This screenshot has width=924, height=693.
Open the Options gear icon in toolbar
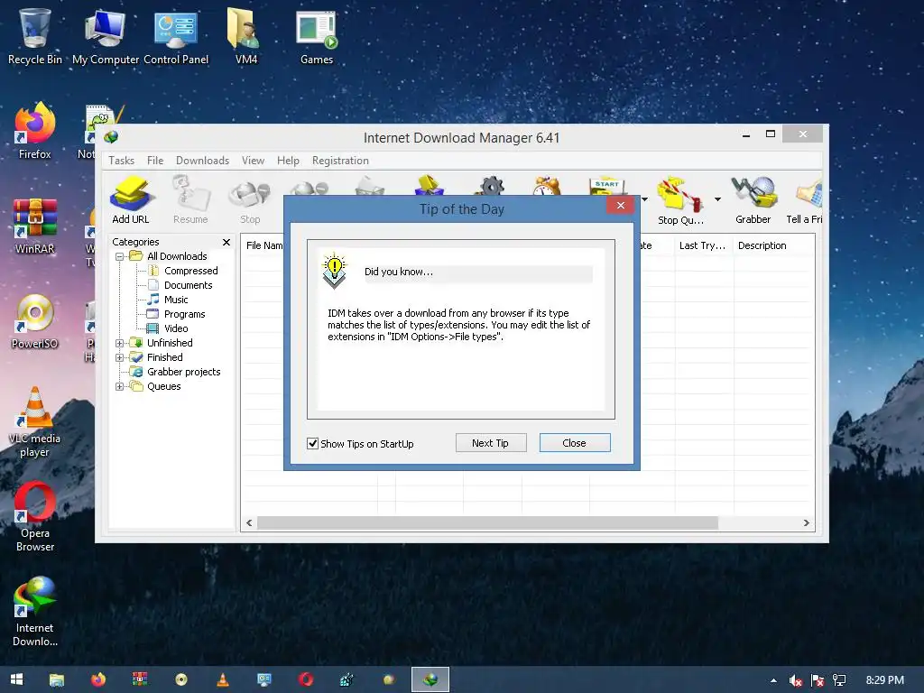coord(490,186)
